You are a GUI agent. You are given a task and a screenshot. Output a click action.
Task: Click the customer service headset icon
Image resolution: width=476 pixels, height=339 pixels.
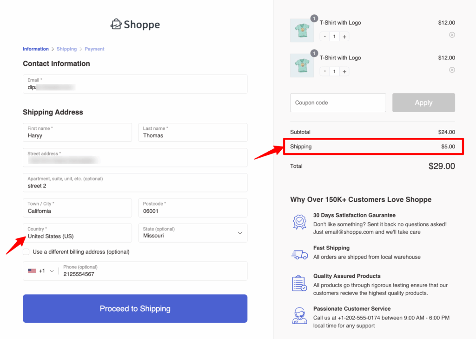click(299, 315)
